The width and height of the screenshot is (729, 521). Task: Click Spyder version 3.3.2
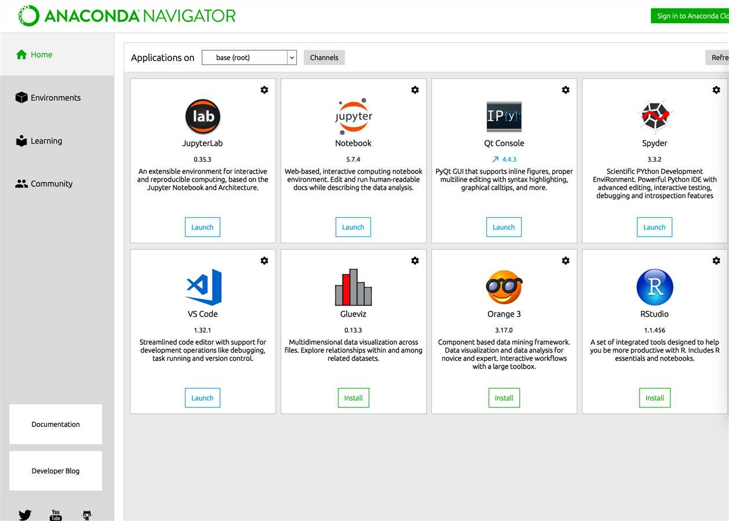pos(655,159)
